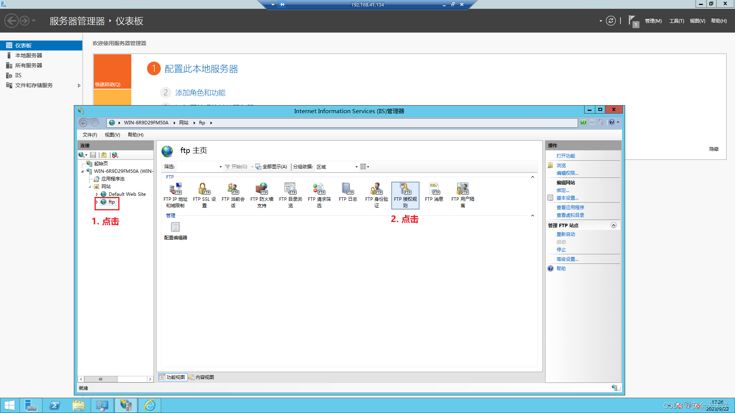Screen dimensions: 735x413
Task: Open FTP directory browsing icon
Action: pyautogui.click(x=291, y=195)
